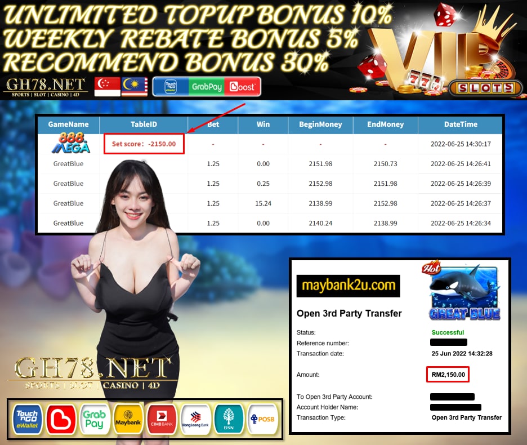
Task: Click the amount RM2,150.00
Action: (448, 375)
